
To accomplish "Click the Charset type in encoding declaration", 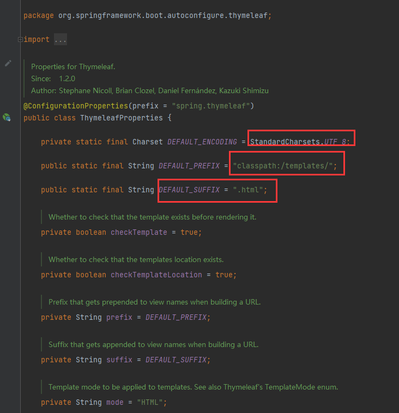I will coord(148,142).
